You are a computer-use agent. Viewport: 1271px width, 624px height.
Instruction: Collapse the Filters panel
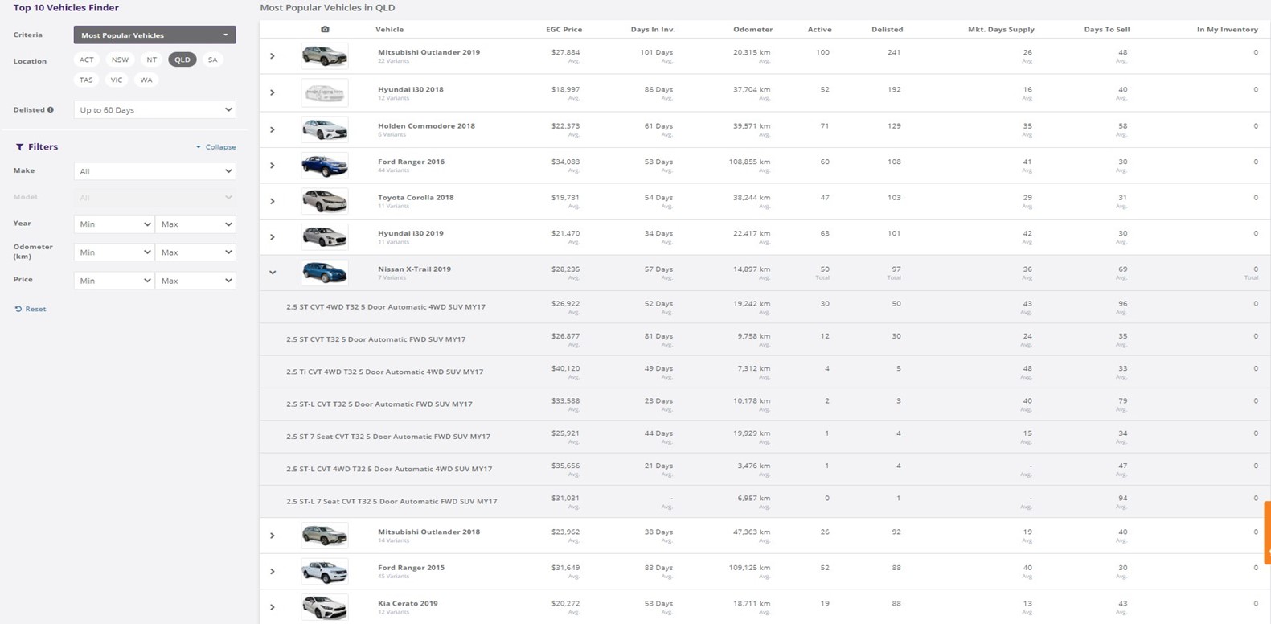tap(215, 147)
